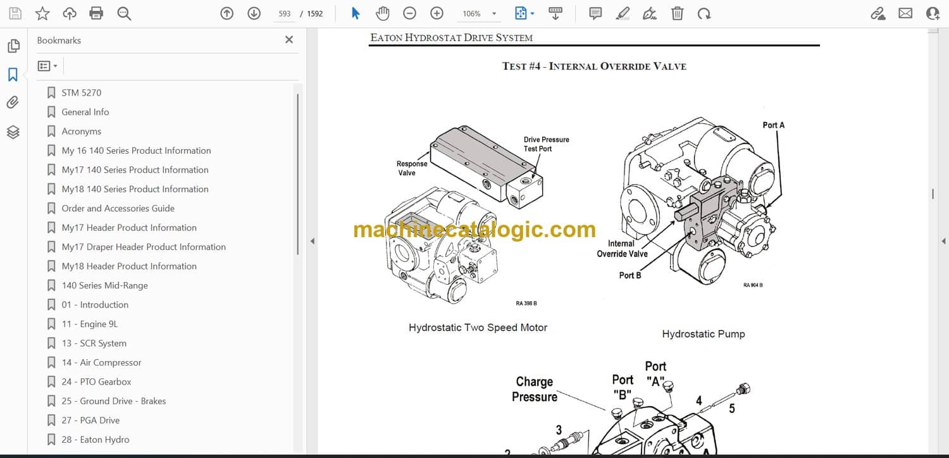This screenshot has height=458, width=949.
Task: Click the share link icon
Action: [878, 13]
